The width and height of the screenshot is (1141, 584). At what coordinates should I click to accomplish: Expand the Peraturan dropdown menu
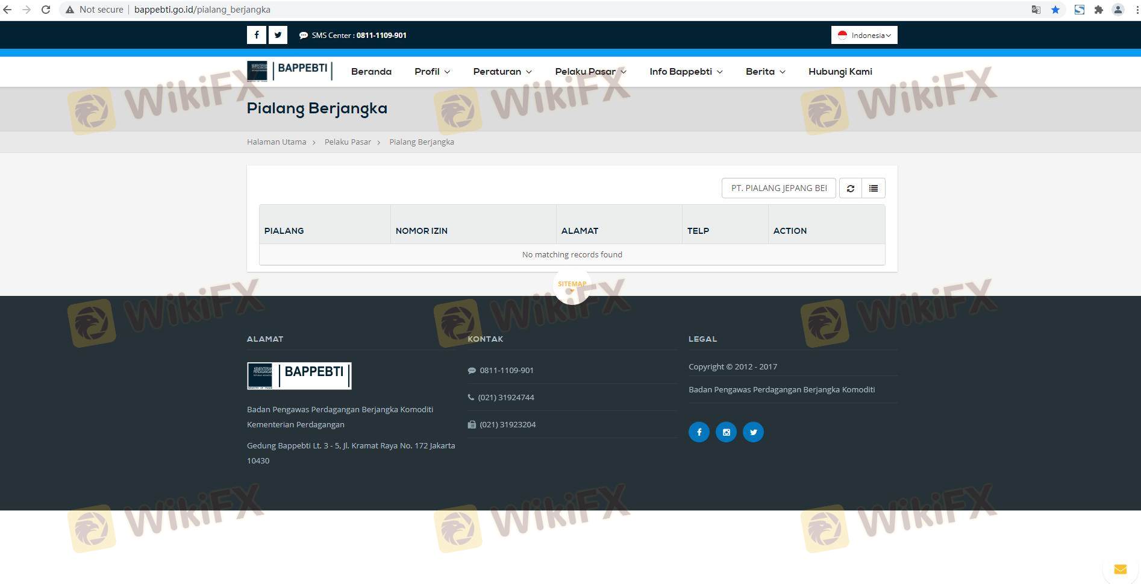[502, 72]
